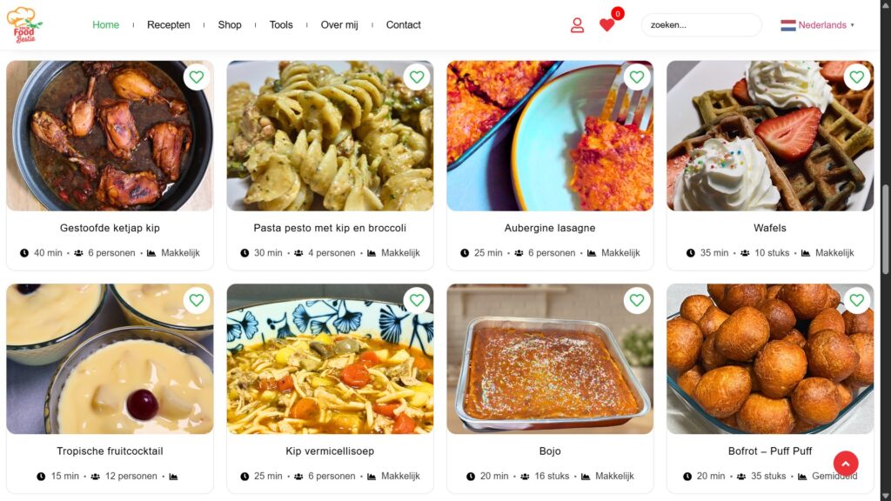Viewport: 891px width, 501px height.
Task: Favorite the Tropische fruitcocktail recipe
Action: click(197, 300)
